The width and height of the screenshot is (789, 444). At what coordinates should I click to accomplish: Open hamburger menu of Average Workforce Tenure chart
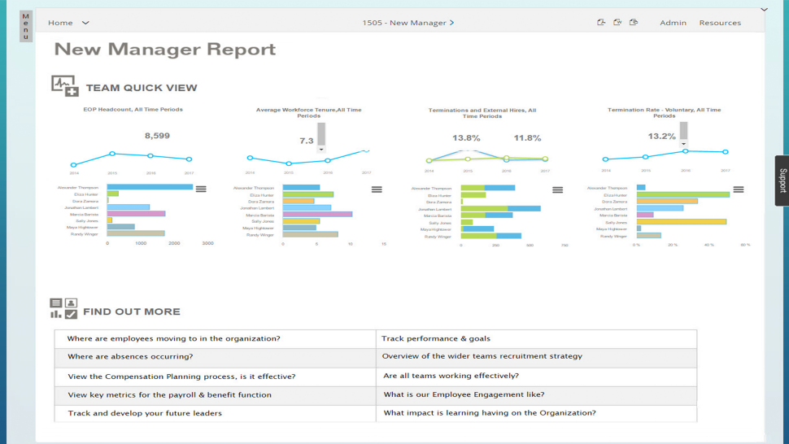[x=377, y=189]
